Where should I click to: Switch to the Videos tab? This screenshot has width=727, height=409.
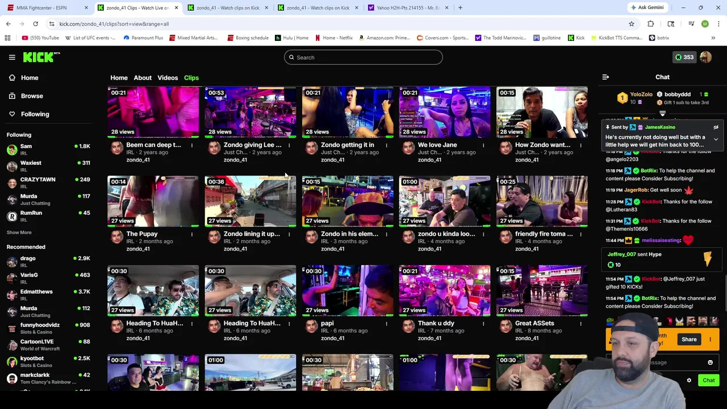tap(168, 78)
